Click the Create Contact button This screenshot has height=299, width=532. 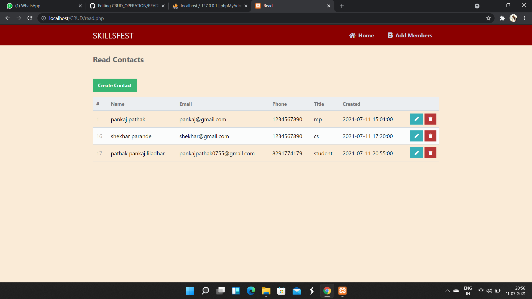pos(115,85)
